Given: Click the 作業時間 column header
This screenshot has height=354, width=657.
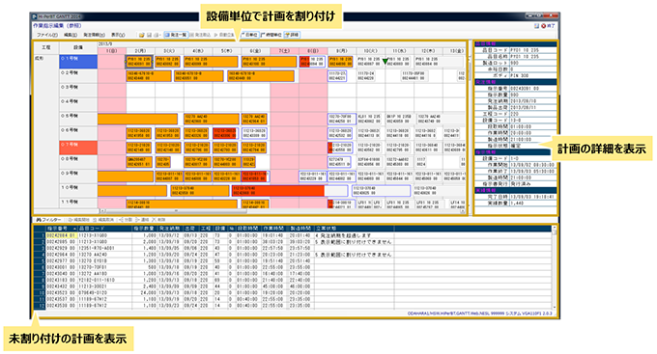Looking at the screenshot, I should pyautogui.click(x=274, y=229).
